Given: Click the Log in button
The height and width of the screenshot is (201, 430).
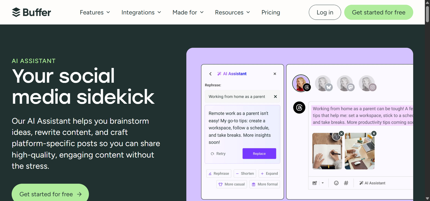Looking at the screenshot, I should point(325,12).
